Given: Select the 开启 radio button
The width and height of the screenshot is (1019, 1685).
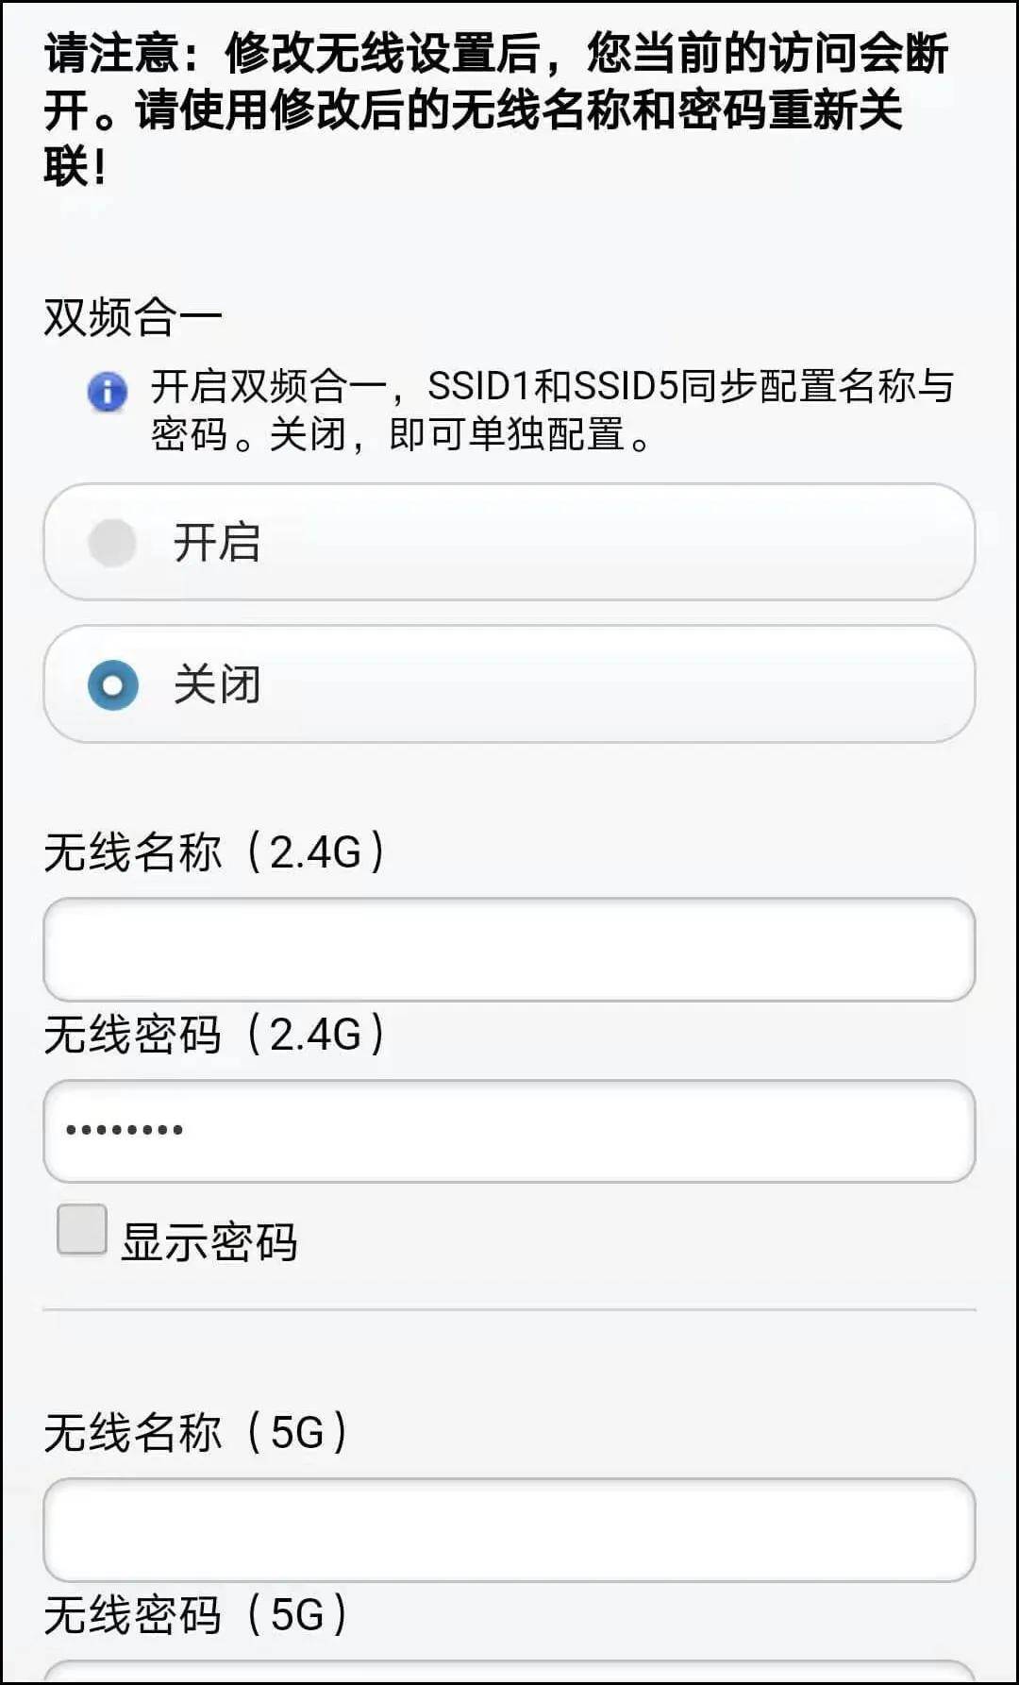Looking at the screenshot, I should 112,543.
